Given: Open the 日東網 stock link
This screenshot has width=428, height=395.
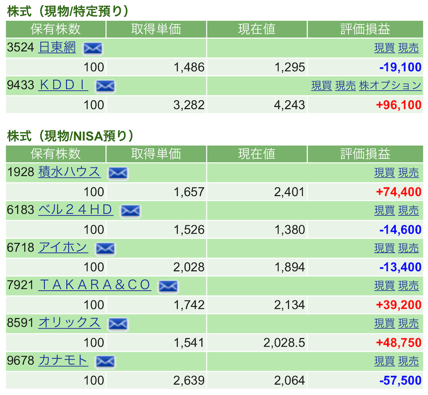Looking at the screenshot, I should [x=57, y=47].
